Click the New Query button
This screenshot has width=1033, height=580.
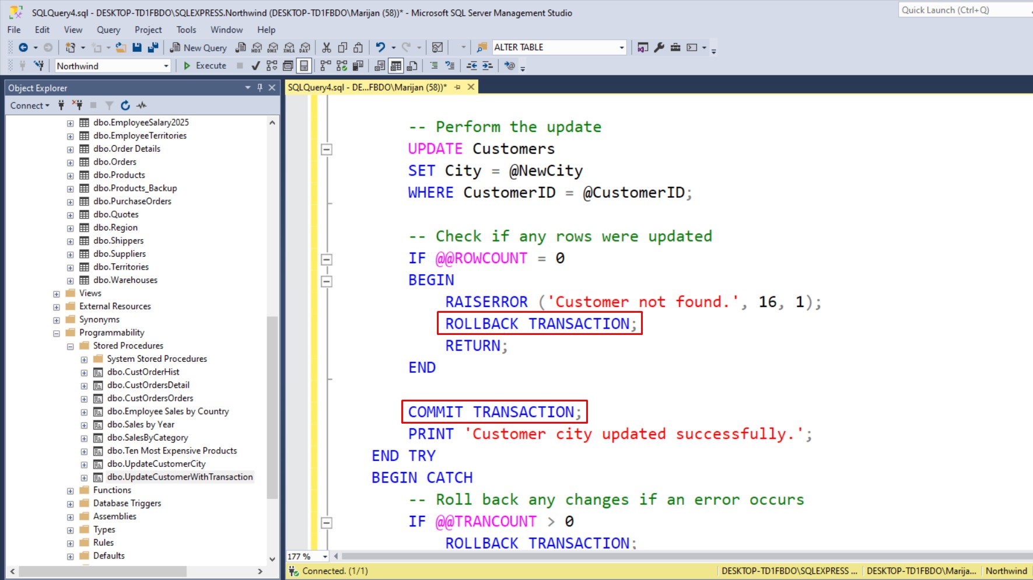[x=198, y=48]
